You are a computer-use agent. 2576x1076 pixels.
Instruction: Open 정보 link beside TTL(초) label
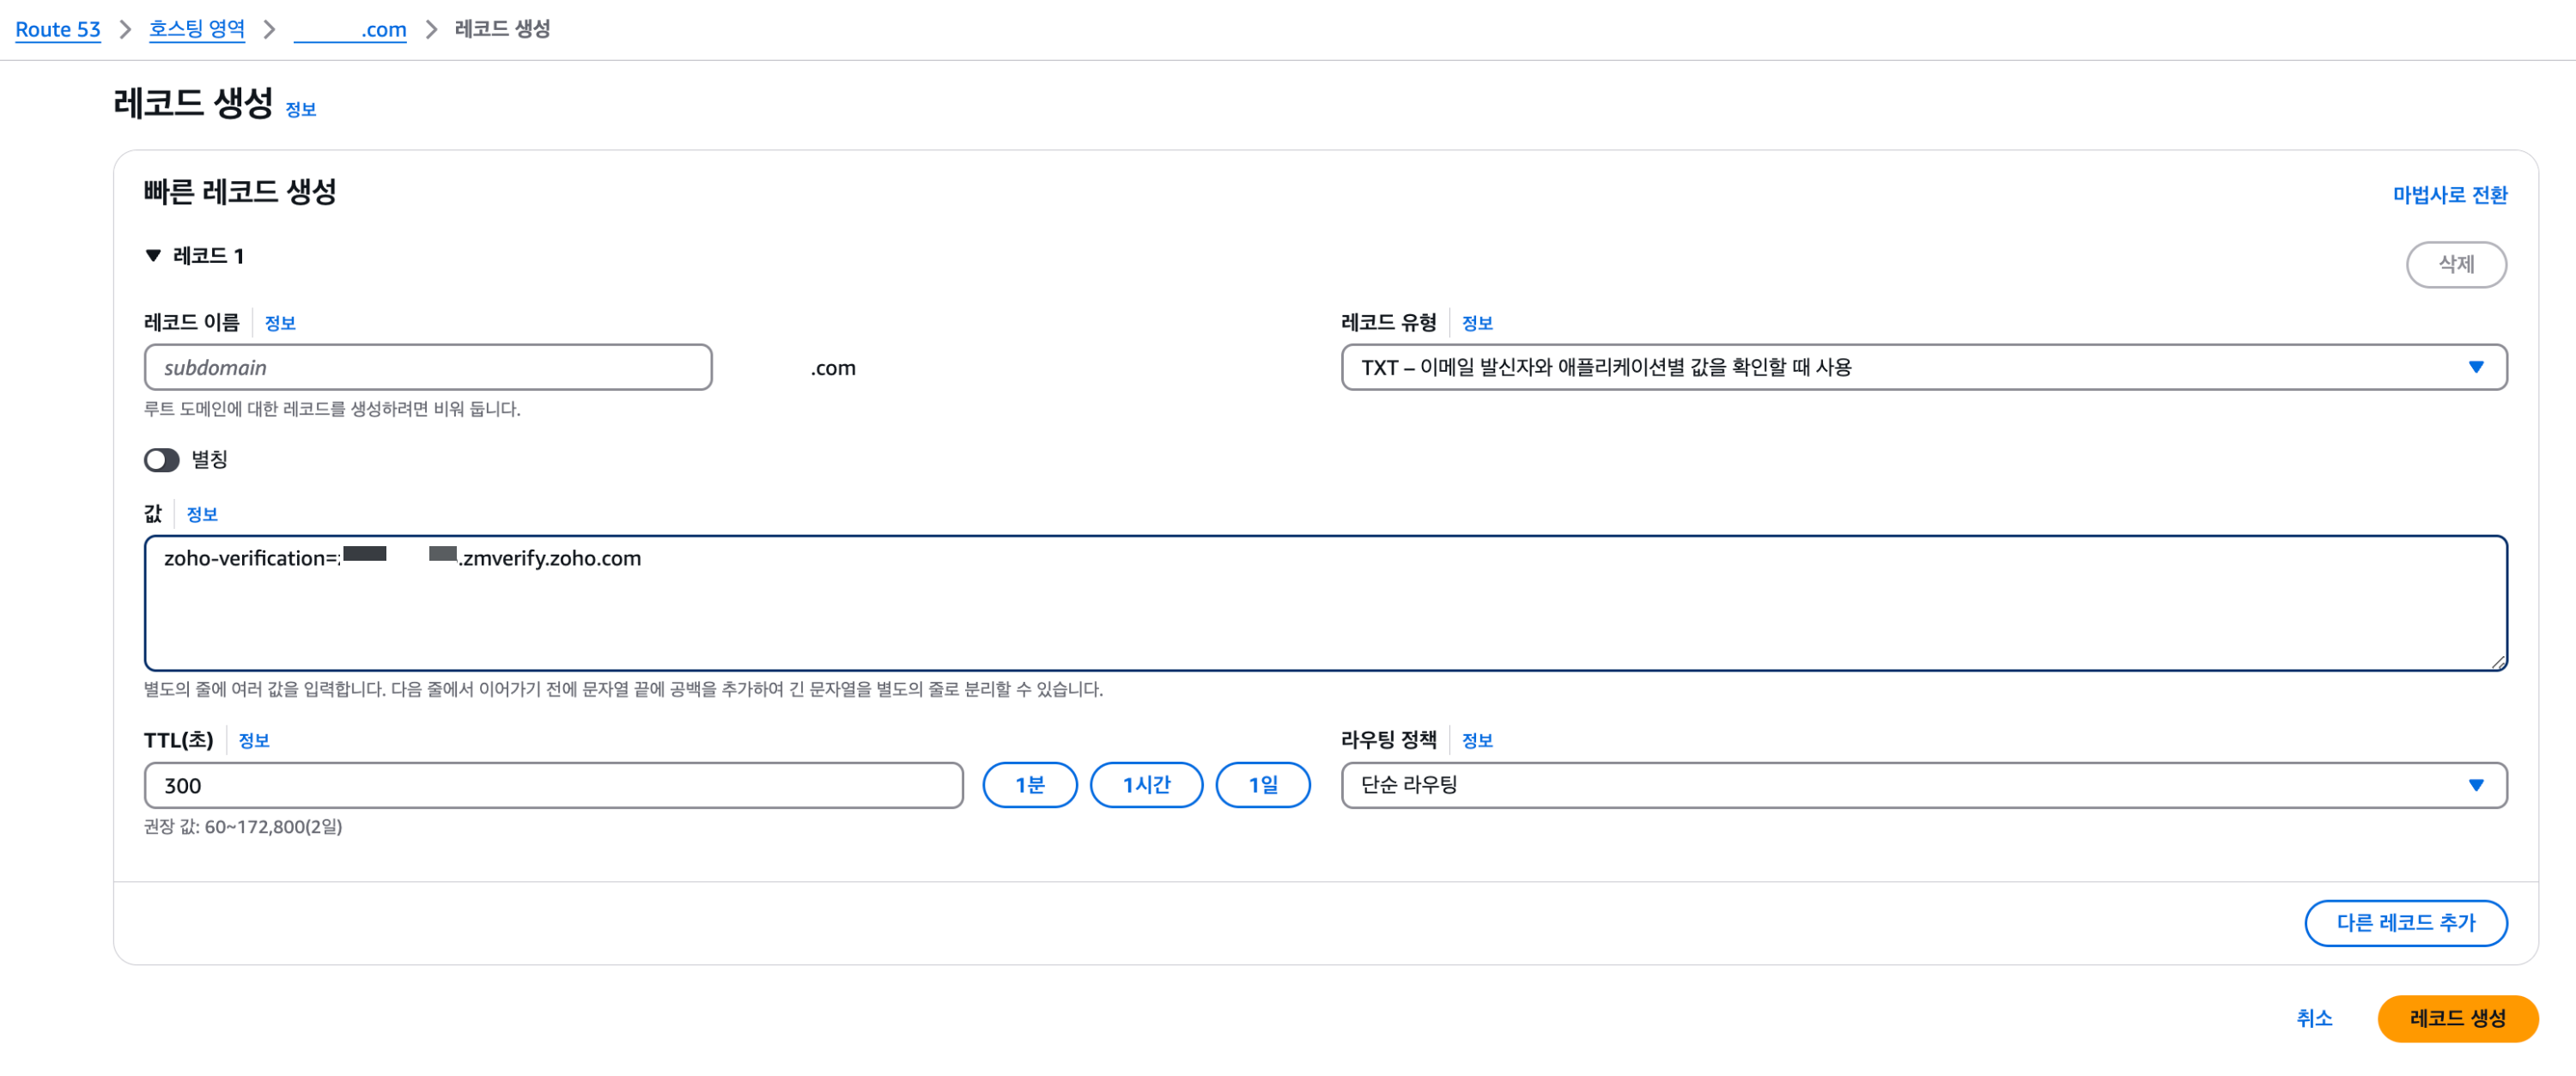pyautogui.click(x=253, y=741)
